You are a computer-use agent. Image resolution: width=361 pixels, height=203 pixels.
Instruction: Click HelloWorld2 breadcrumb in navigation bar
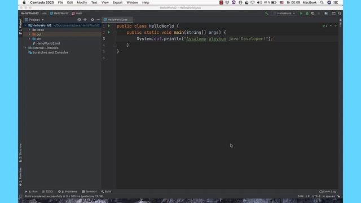30,14
